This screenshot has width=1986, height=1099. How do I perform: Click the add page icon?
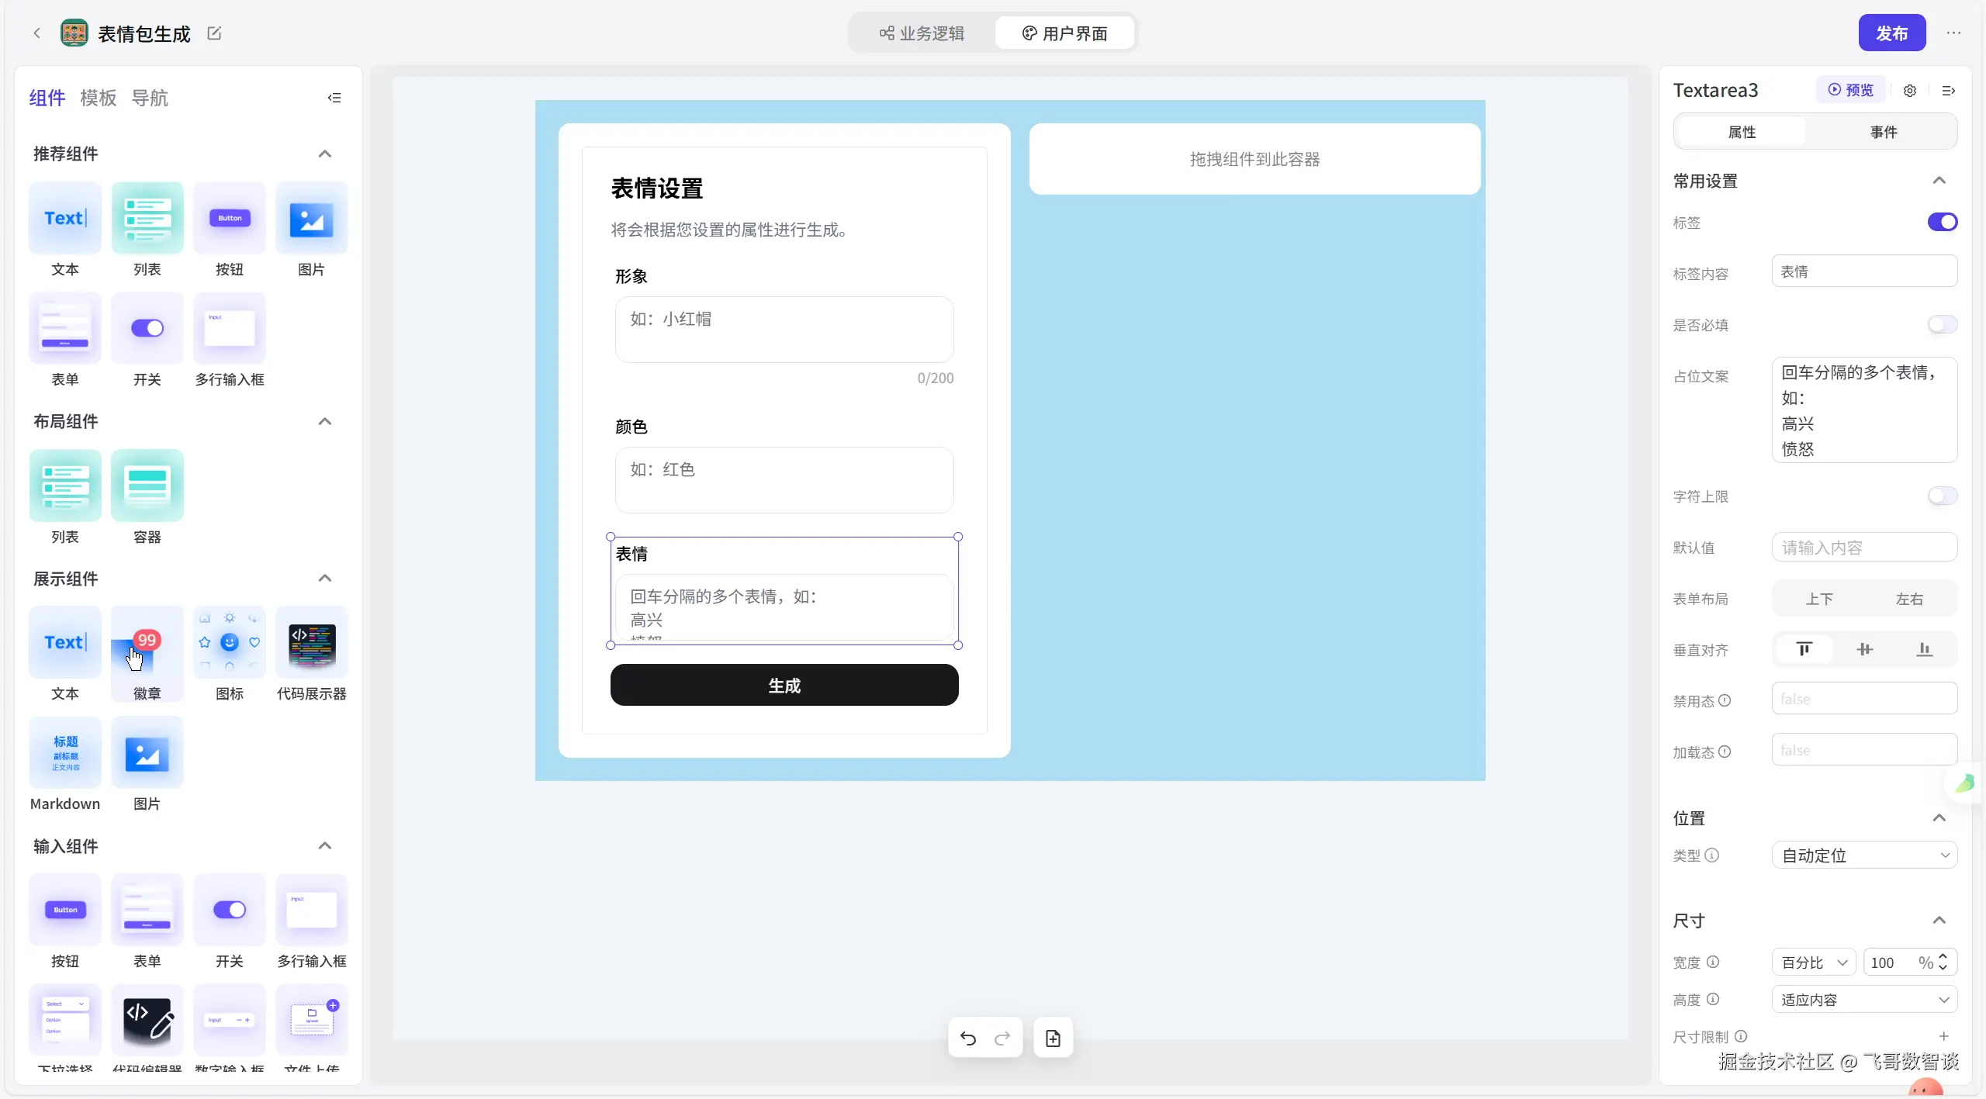1053,1038
